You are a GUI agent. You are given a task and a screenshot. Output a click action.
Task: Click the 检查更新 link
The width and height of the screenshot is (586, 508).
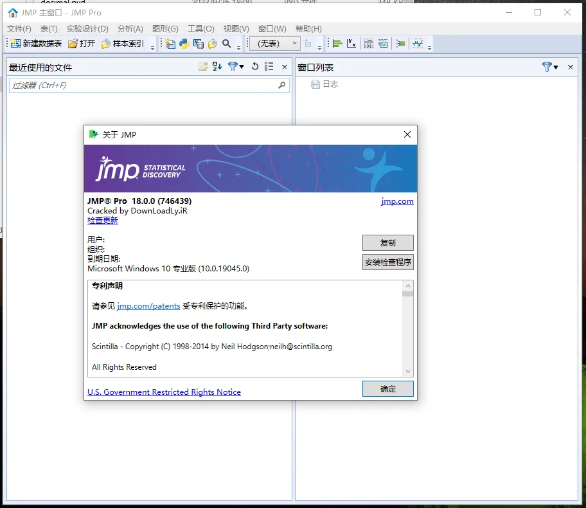point(103,221)
